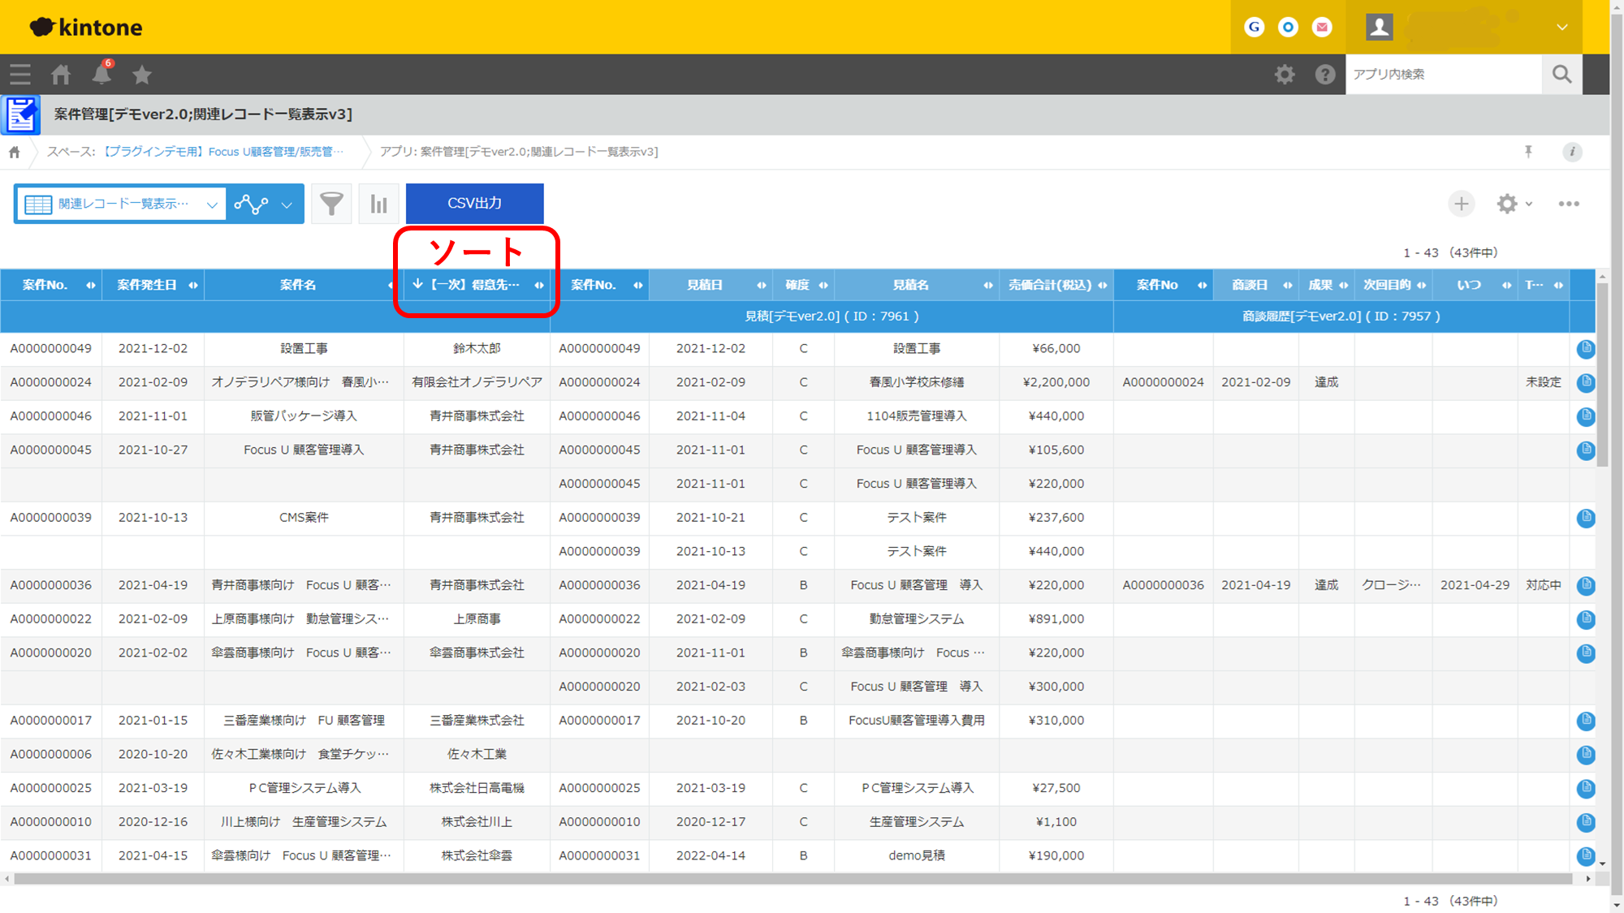This screenshot has width=1624, height=913.
Task: Open record details for row A0000000017
Action: 1586,721
